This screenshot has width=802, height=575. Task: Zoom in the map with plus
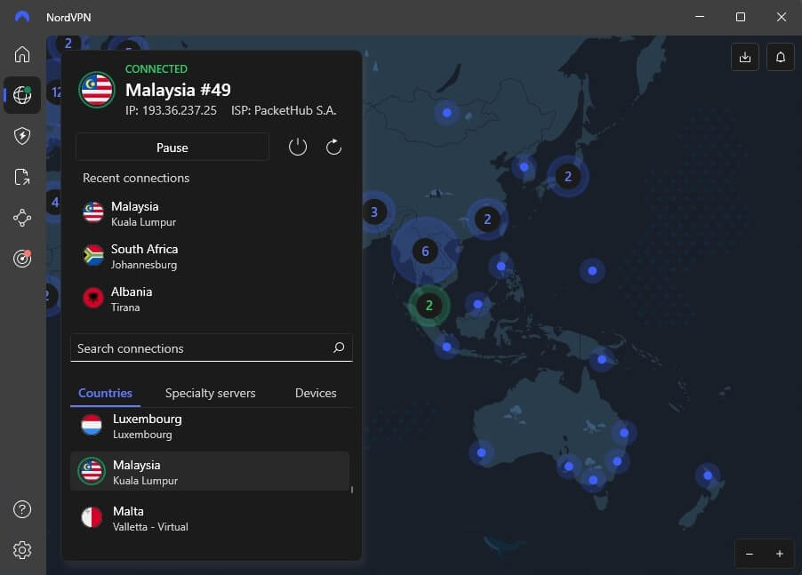pos(780,554)
